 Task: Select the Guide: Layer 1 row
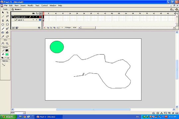pos(26,17)
